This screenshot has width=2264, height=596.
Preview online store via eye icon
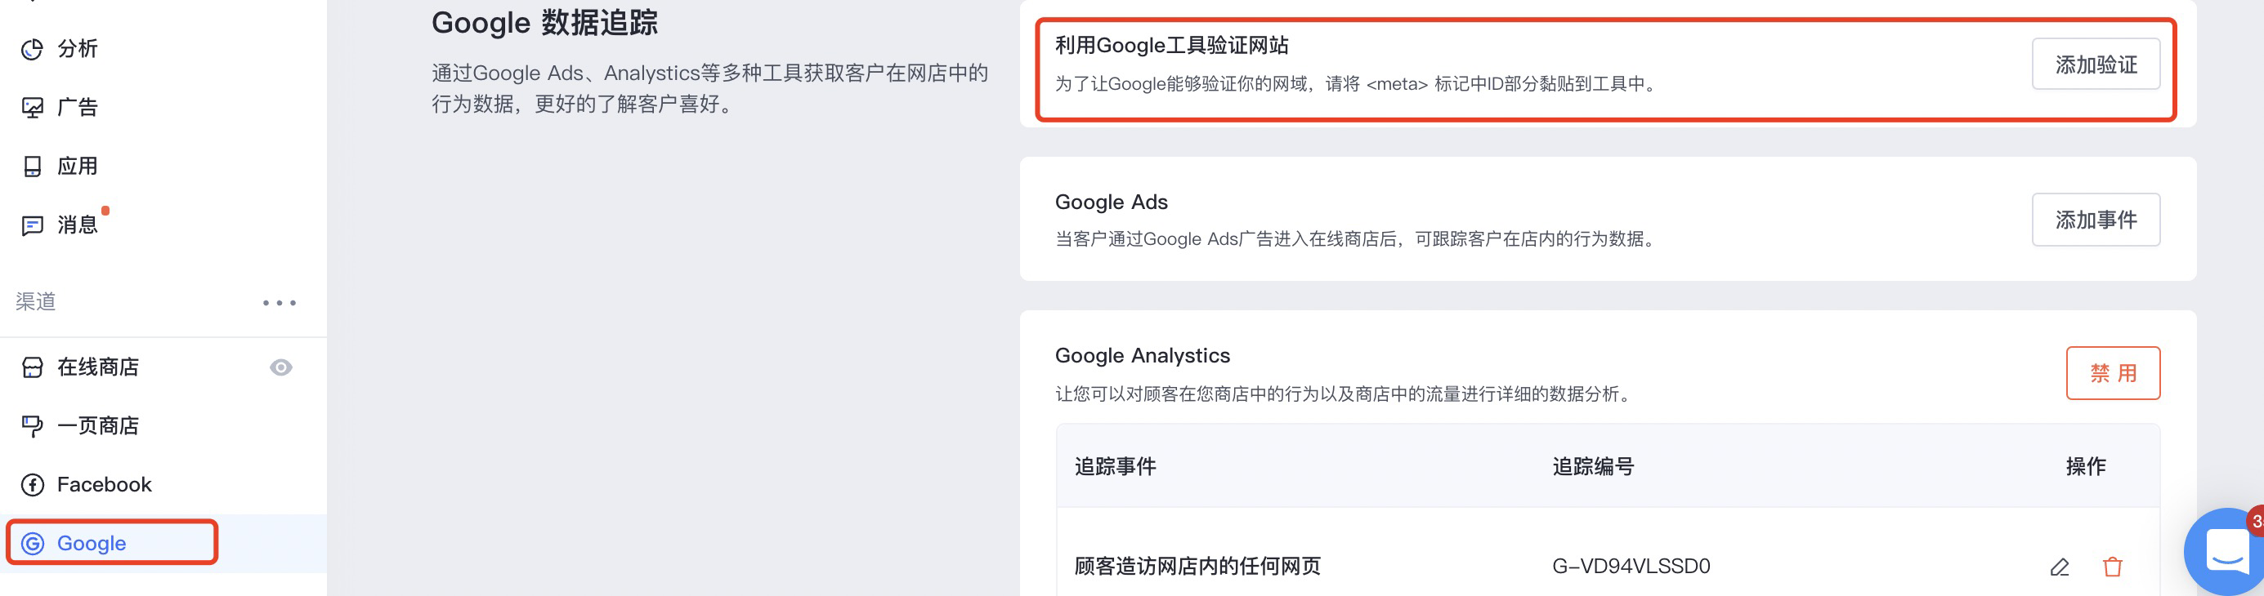[x=281, y=367]
